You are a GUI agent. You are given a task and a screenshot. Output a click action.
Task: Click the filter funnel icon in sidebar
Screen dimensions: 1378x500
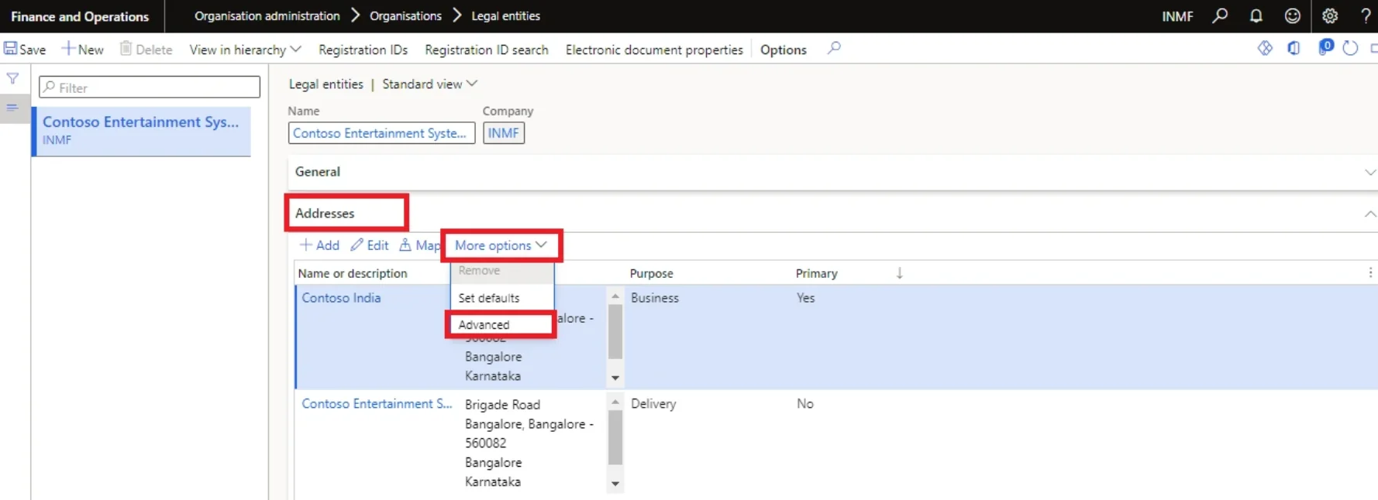click(12, 78)
